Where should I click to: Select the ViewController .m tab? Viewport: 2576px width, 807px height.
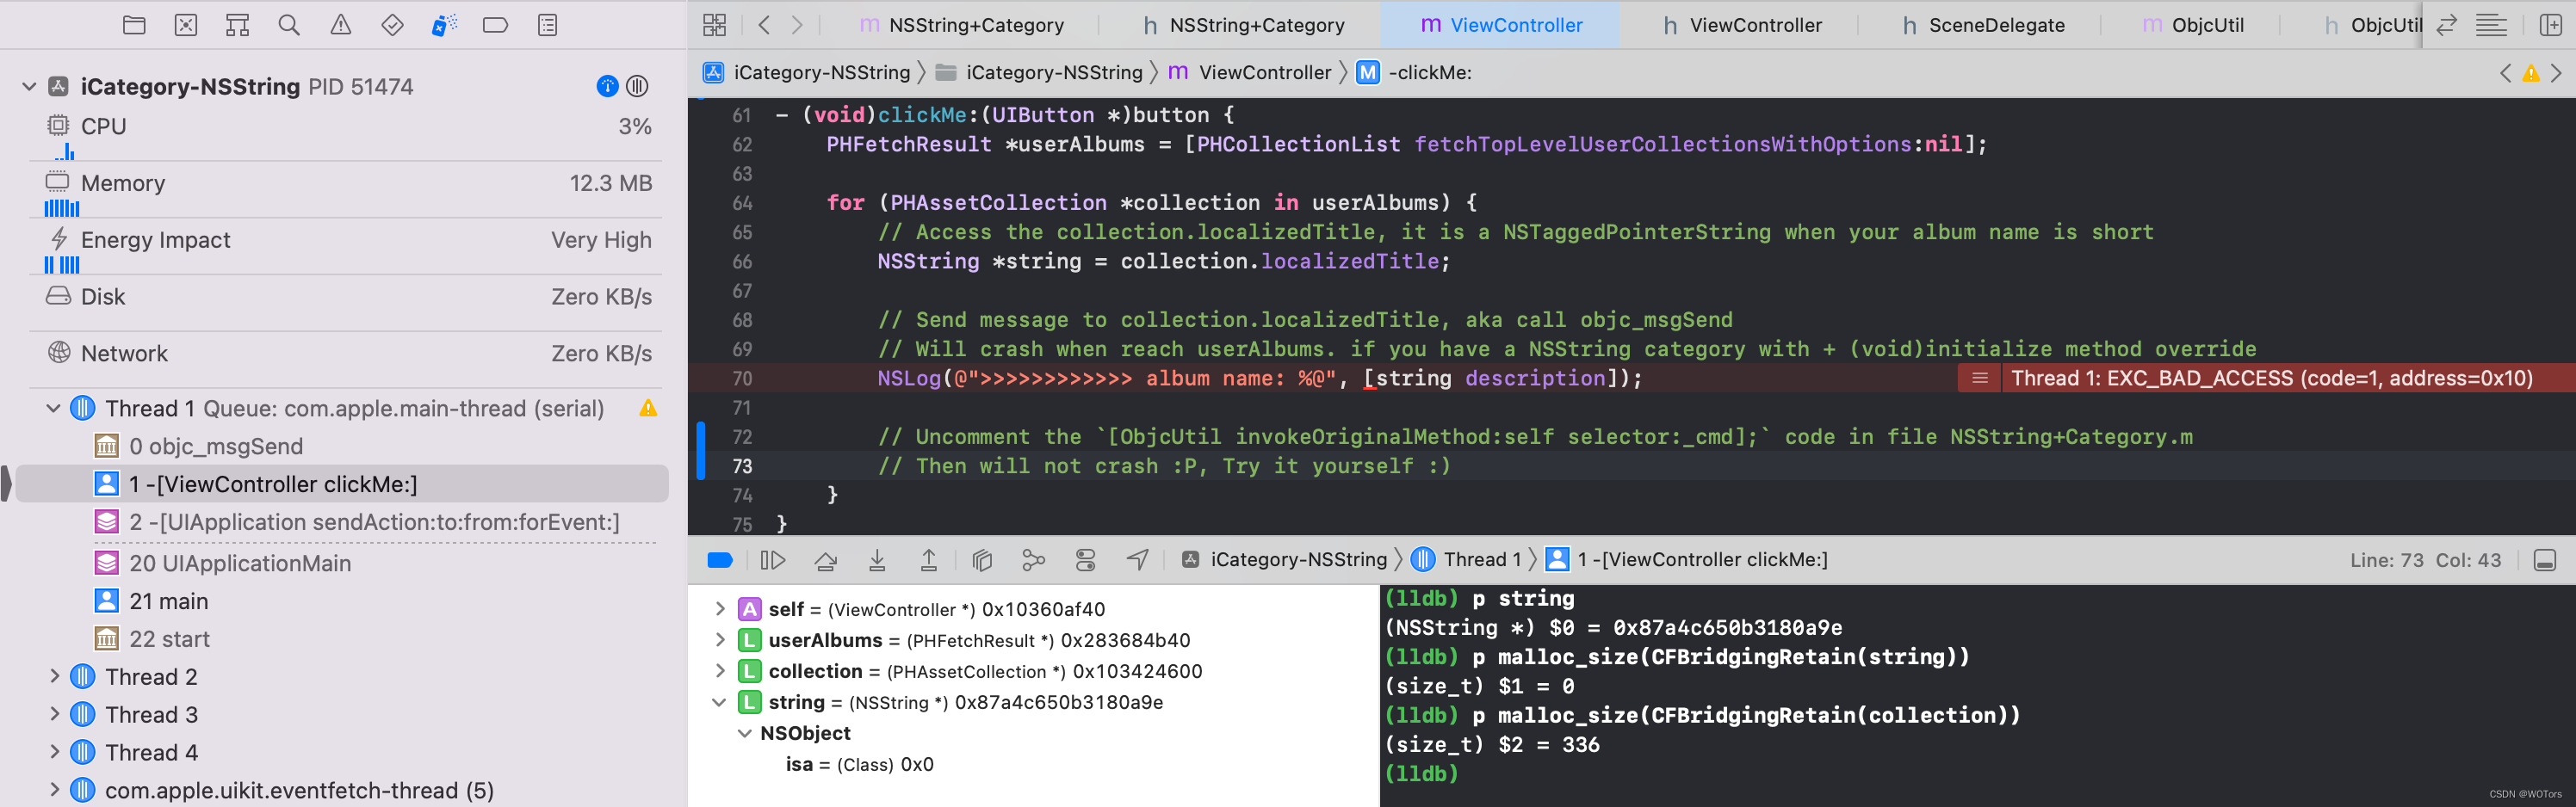coord(1501,25)
